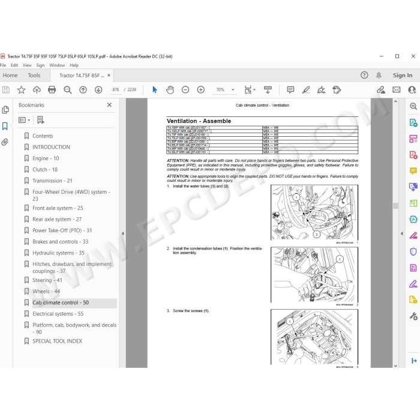Close the Tractor T4.75F document tab

109,75
